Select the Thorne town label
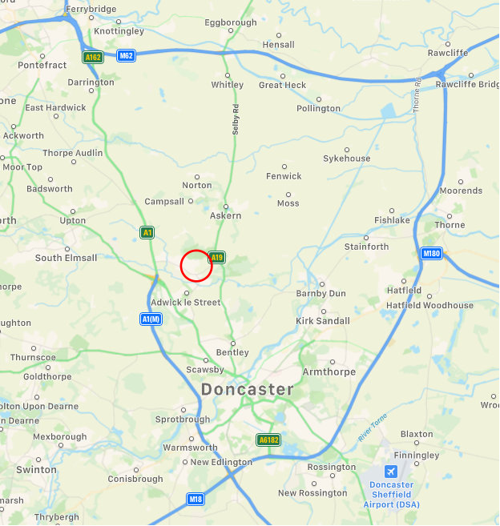The image size is (500, 526). coord(450,225)
